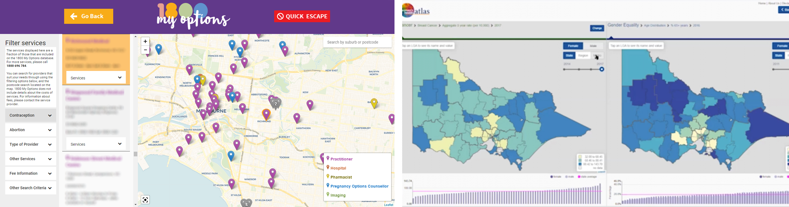This screenshot has width=789, height=207.
Task: Select Female toggle in atlas right panel
Action: coord(781,46)
